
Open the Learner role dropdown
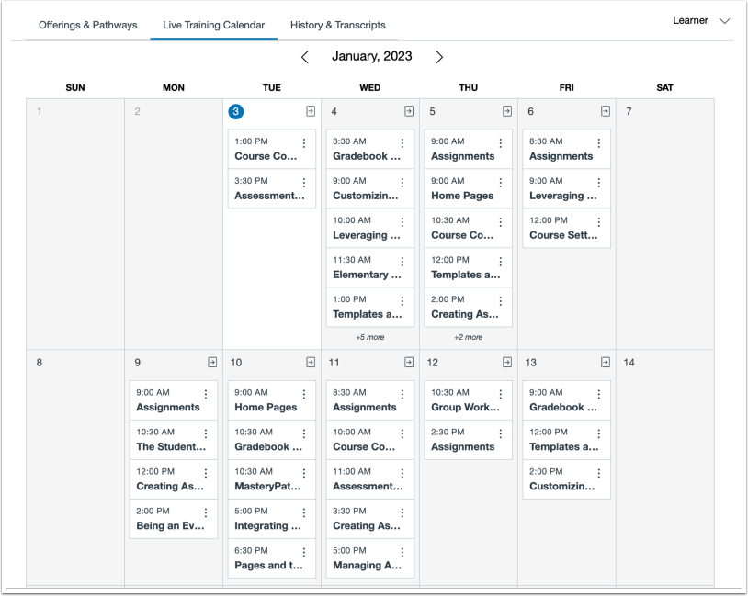click(x=701, y=21)
